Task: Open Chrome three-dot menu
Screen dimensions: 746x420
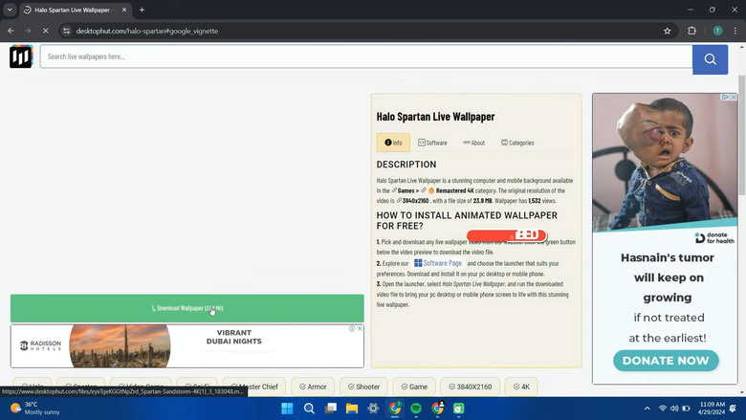Action: point(735,31)
